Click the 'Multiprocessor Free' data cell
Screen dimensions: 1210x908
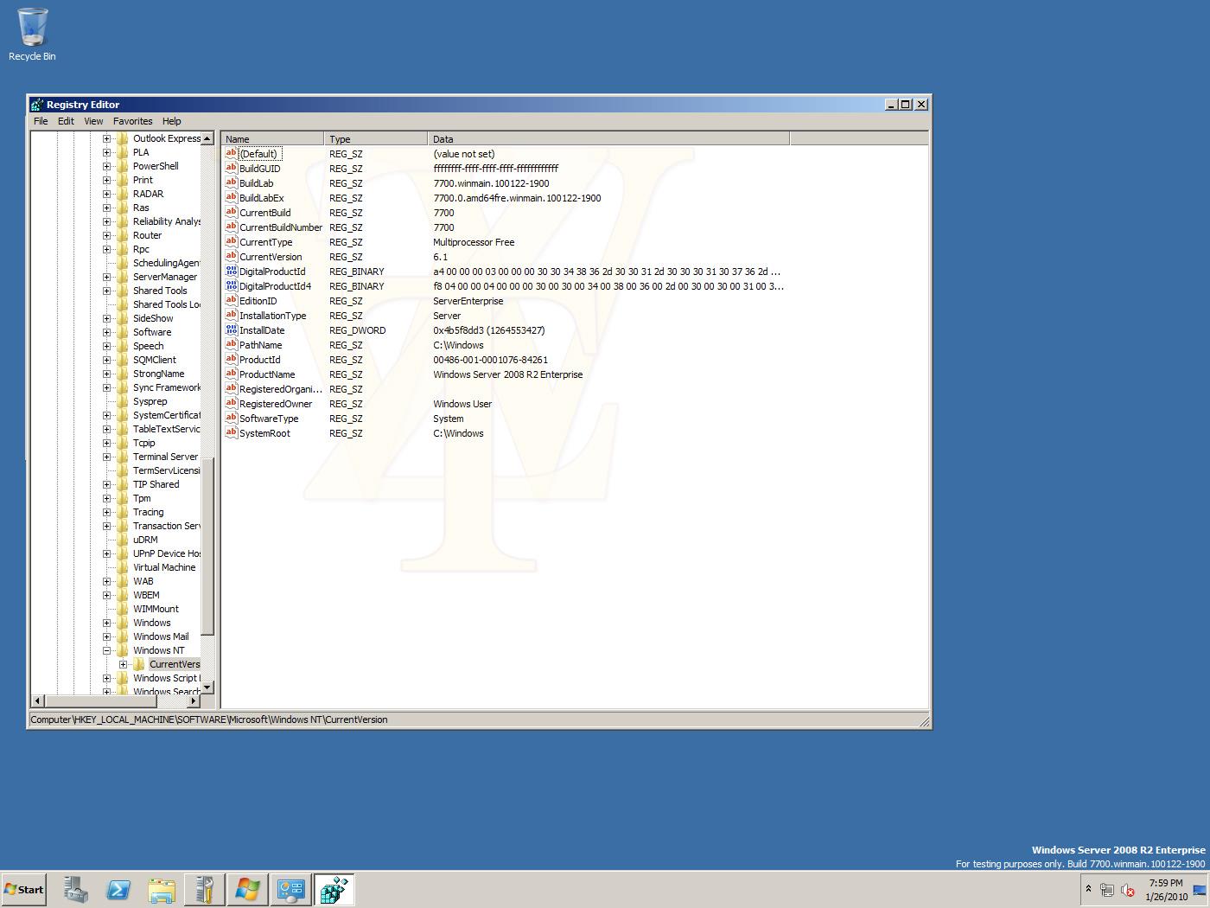click(474, 242)
